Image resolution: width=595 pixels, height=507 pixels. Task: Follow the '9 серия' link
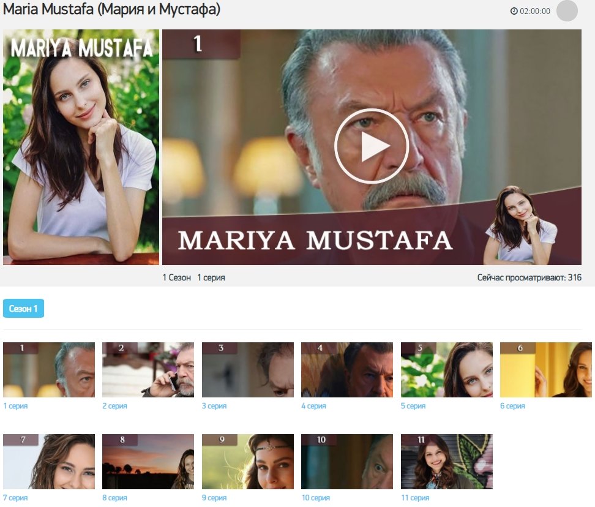[214, 498]
